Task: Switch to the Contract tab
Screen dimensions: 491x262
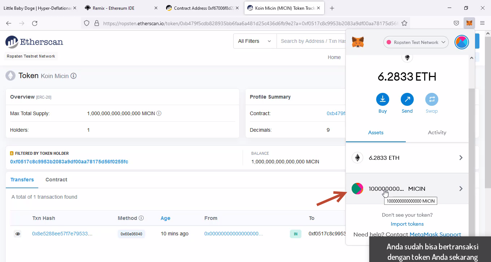Action: click(56, 180)
